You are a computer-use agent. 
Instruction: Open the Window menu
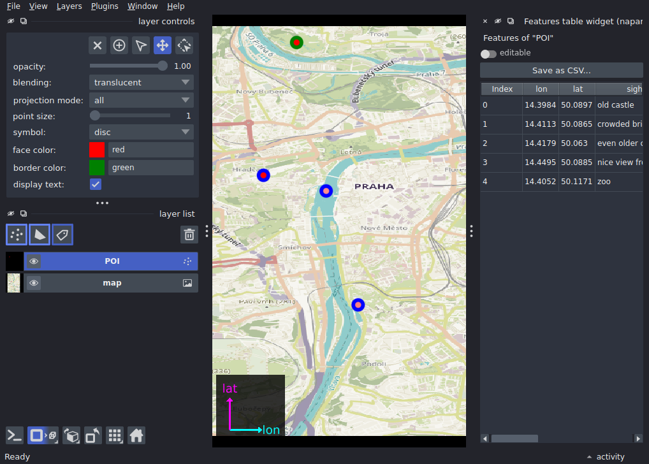pos(142,6)
